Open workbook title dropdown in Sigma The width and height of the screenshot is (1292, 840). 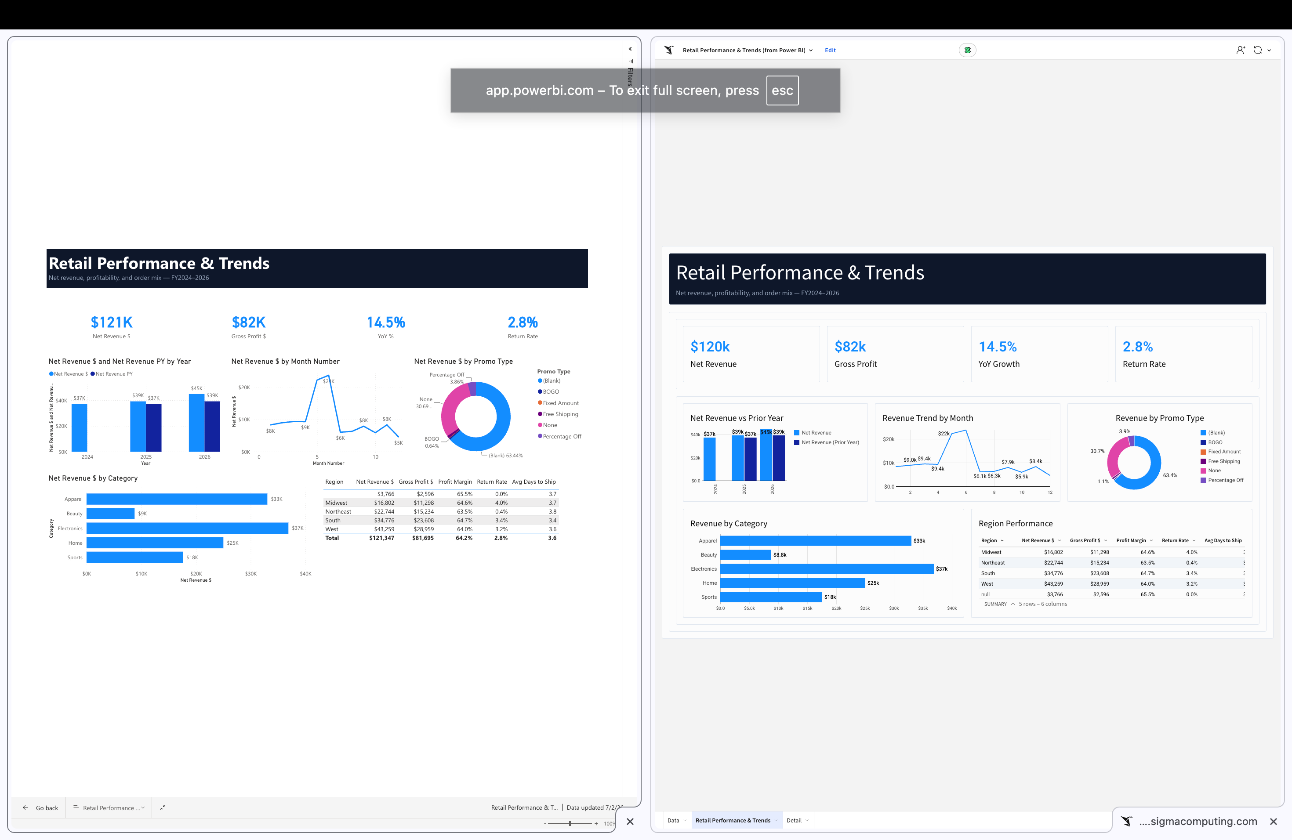tap(811, 51)
